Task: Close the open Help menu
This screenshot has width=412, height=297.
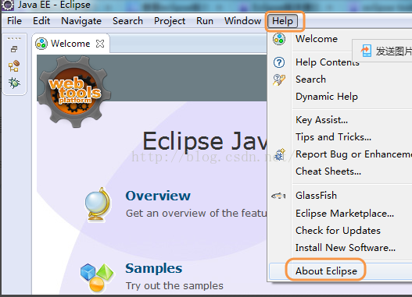Action: click(282, 21)
